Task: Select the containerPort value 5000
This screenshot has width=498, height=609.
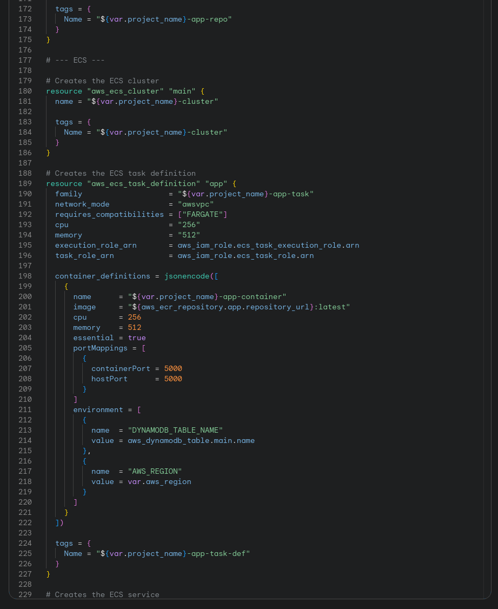Action: (173, 368)
